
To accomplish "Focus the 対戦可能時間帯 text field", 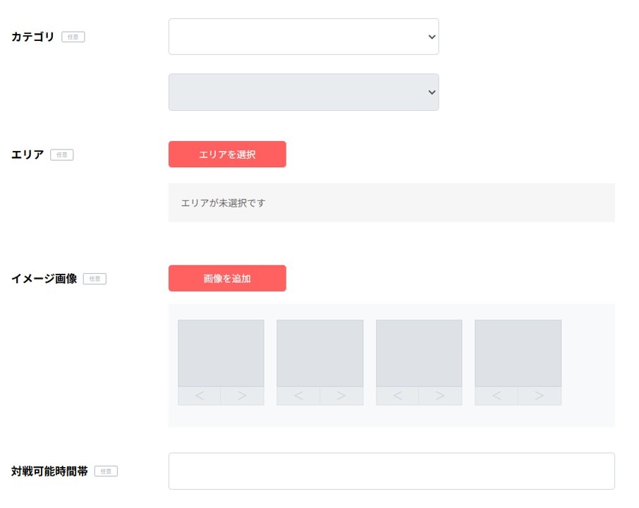I will (391, 471).
